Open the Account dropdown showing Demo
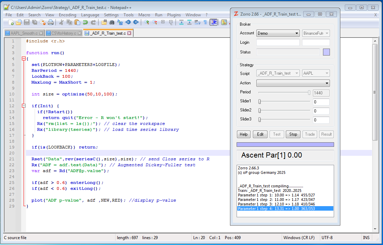383x245 pixels. pyautogui.click(x=278, y=33)
